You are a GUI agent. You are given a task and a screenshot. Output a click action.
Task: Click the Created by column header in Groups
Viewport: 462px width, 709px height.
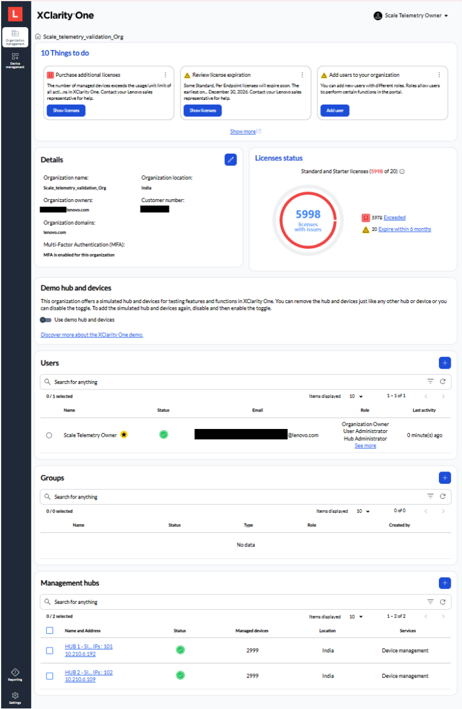pyautogui.click(x=399, y=525)
